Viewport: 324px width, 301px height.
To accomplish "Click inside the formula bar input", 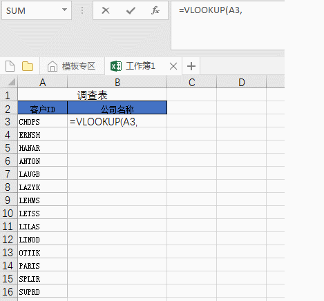I will point(228,25).
